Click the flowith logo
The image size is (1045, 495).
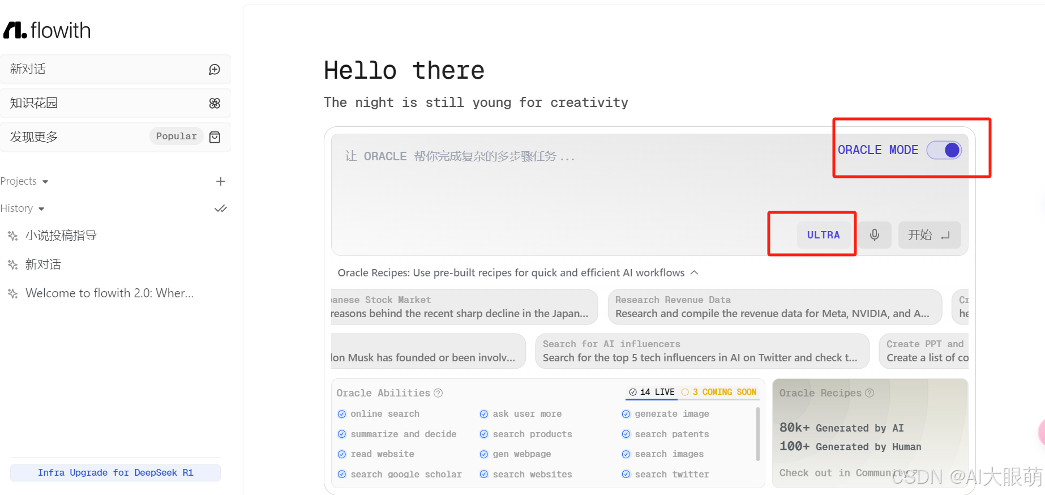point(47,30)
